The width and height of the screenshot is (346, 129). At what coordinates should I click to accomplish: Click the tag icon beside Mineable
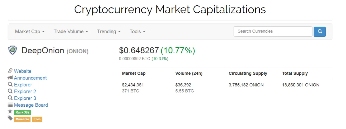point(10,118)
